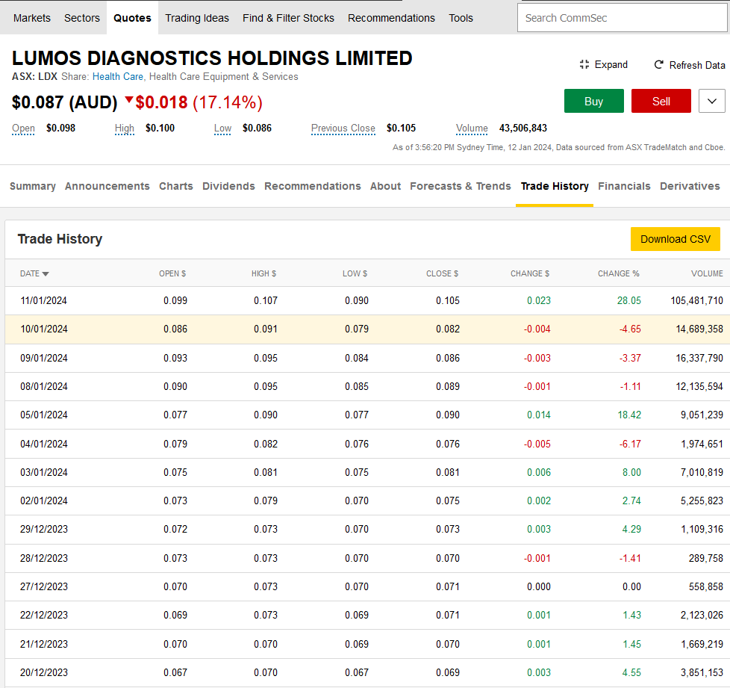
Task: Open the stock Recommendations tab
Action: pyautogui.click(x=313, y=186)
